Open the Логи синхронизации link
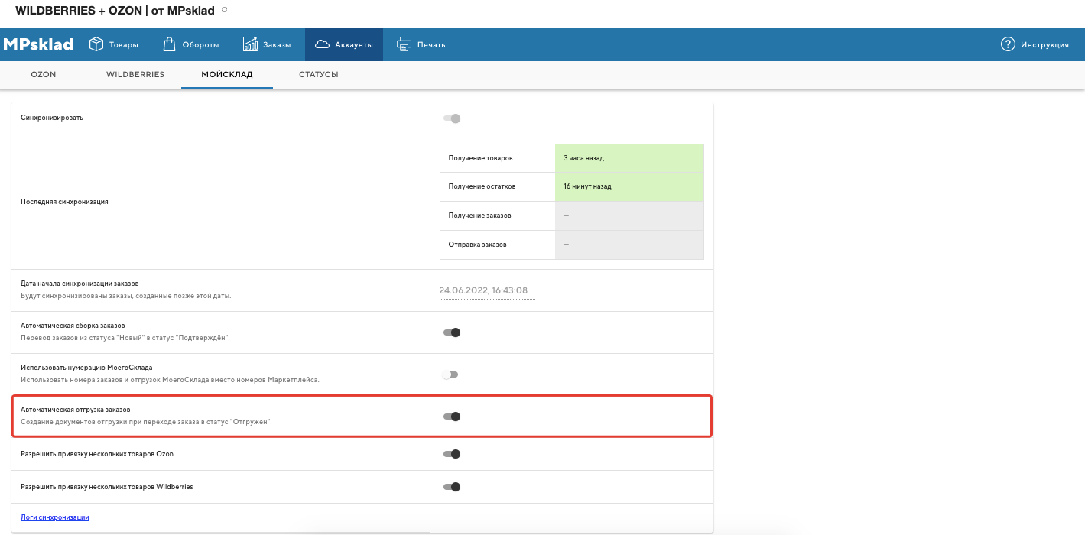The image size is (1085, 535). (55, 517)
